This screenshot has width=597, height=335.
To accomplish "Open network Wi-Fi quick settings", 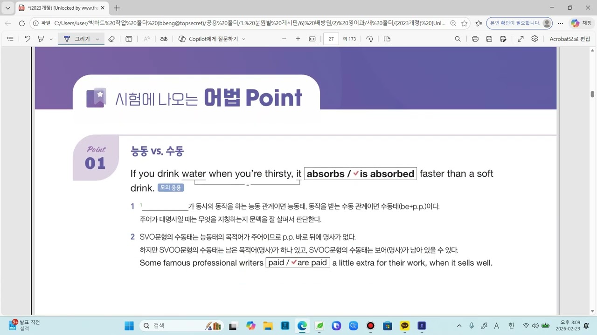I will pos(526,326).
